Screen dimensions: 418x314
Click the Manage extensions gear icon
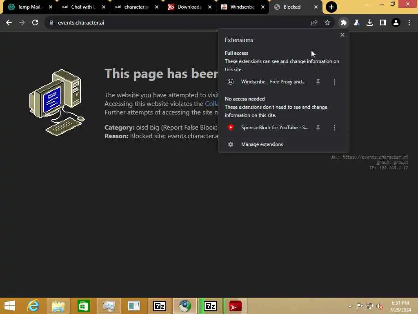(231, 144)
